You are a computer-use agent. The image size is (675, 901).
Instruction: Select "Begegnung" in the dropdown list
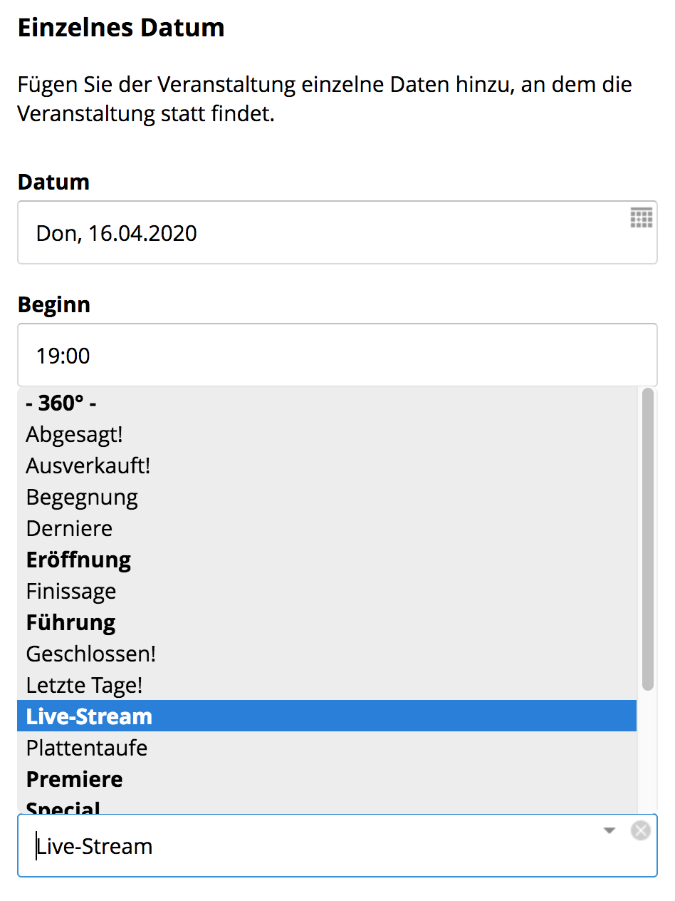point(327,497)
